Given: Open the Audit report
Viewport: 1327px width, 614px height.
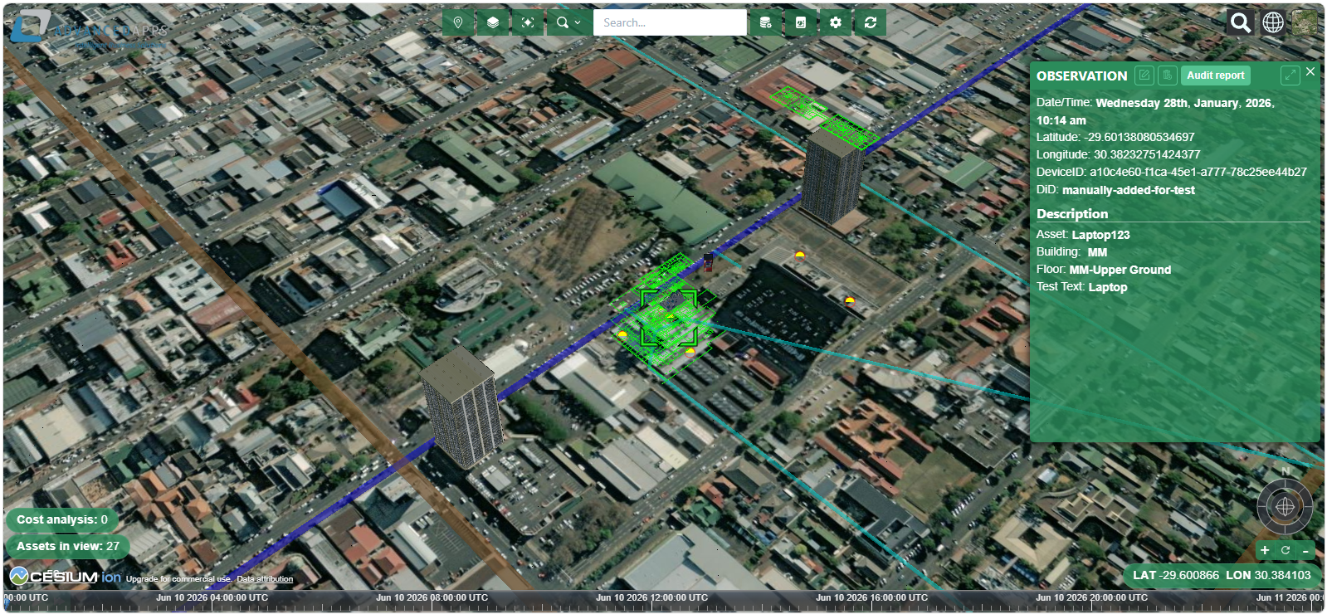Looking at the screenshot, I should [x=1216, y=76].
